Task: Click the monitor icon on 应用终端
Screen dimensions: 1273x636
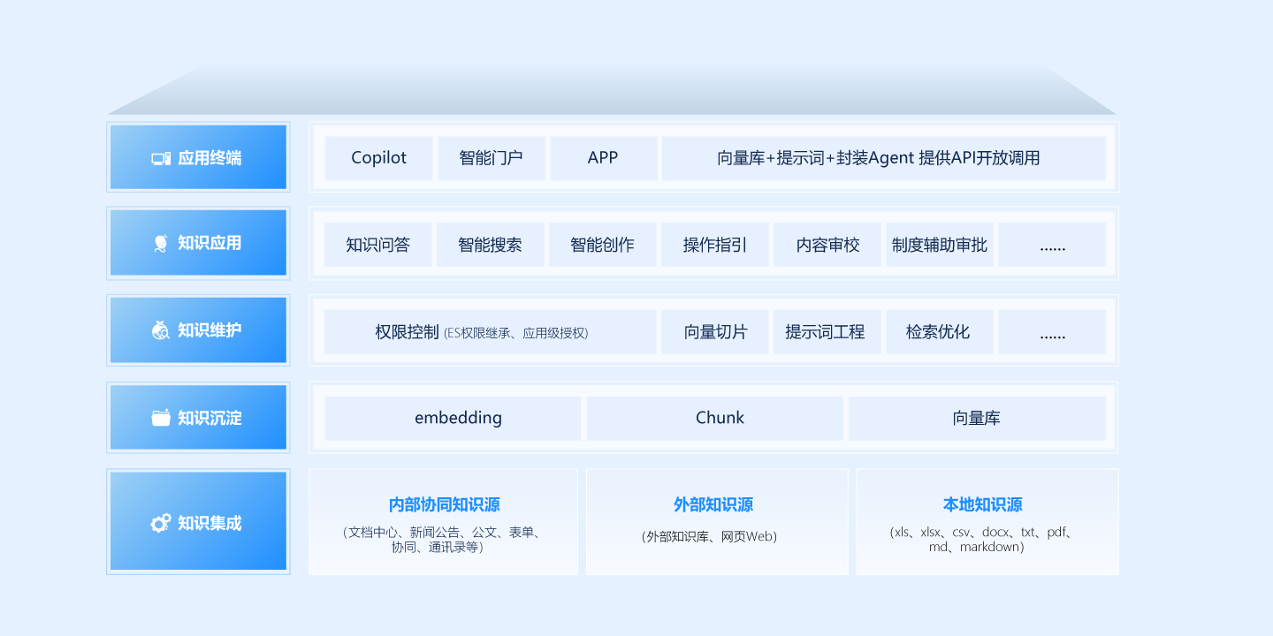Action: click(x=160, y=157)
